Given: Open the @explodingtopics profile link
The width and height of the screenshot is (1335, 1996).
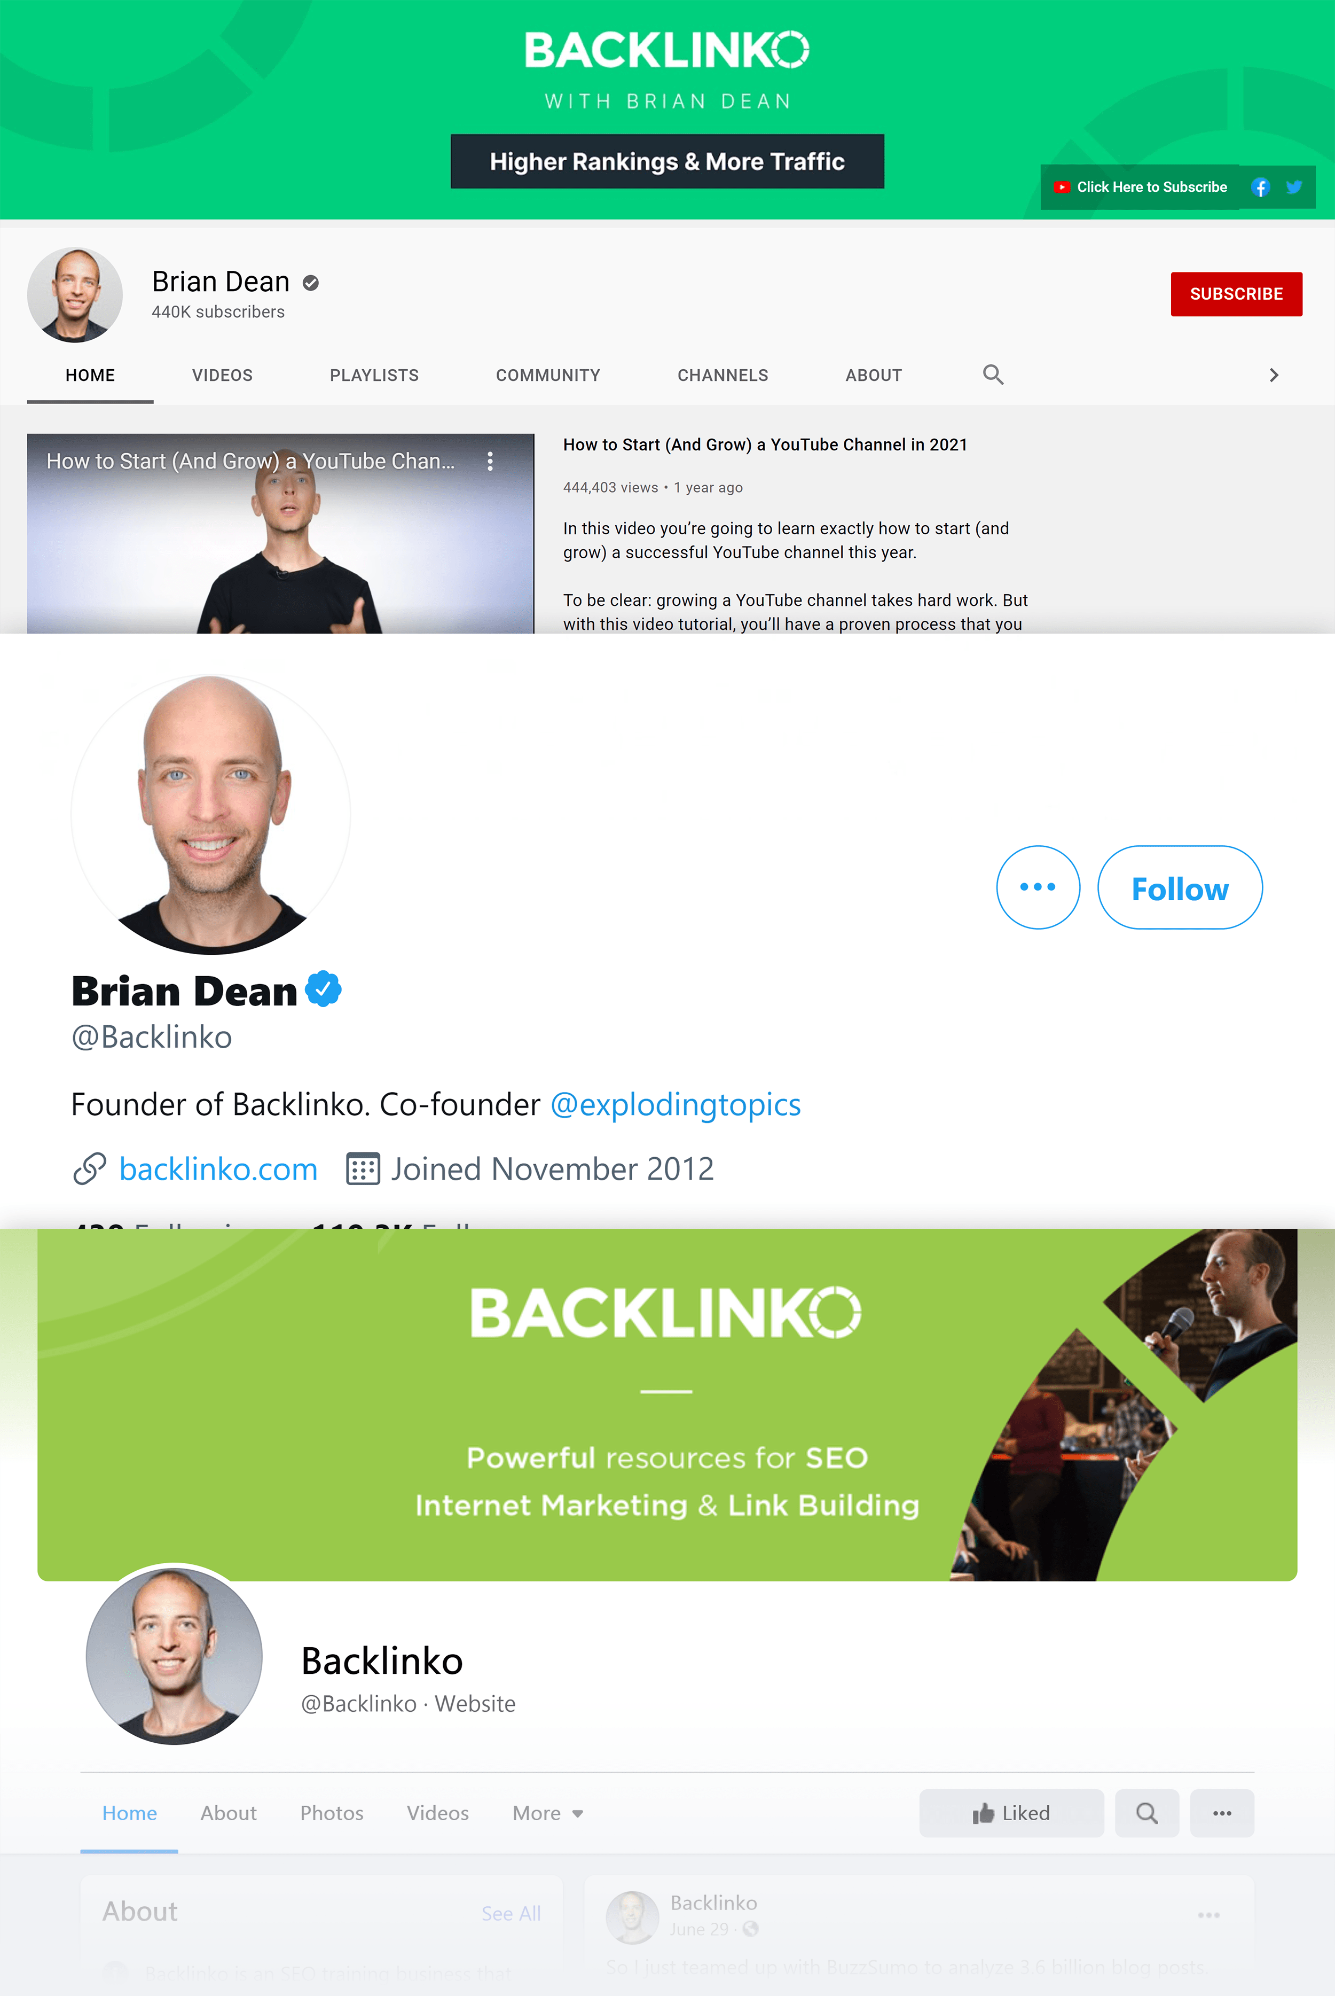Looking at the screenshot, I should coord(675,1104).
